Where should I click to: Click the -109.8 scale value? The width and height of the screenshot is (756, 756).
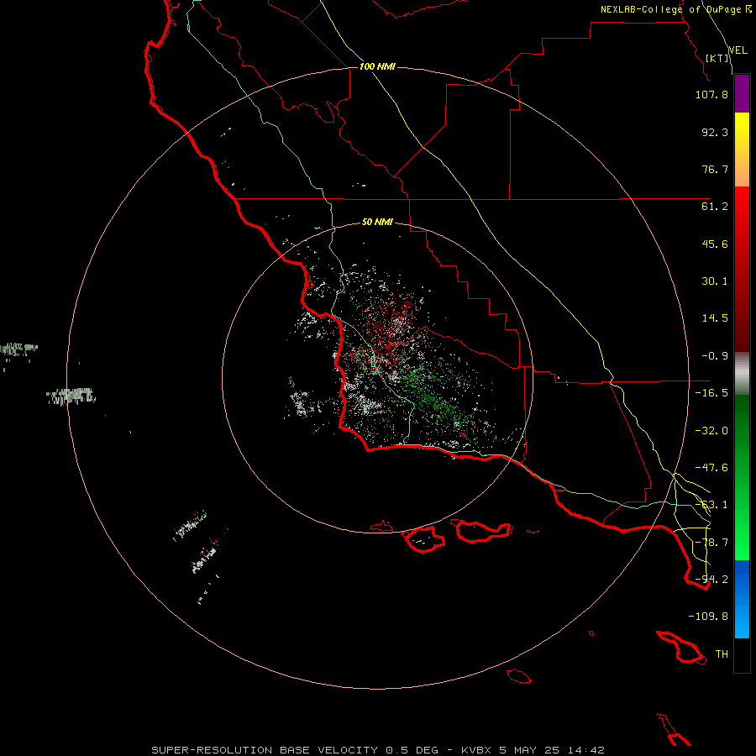tap(708, 617)
